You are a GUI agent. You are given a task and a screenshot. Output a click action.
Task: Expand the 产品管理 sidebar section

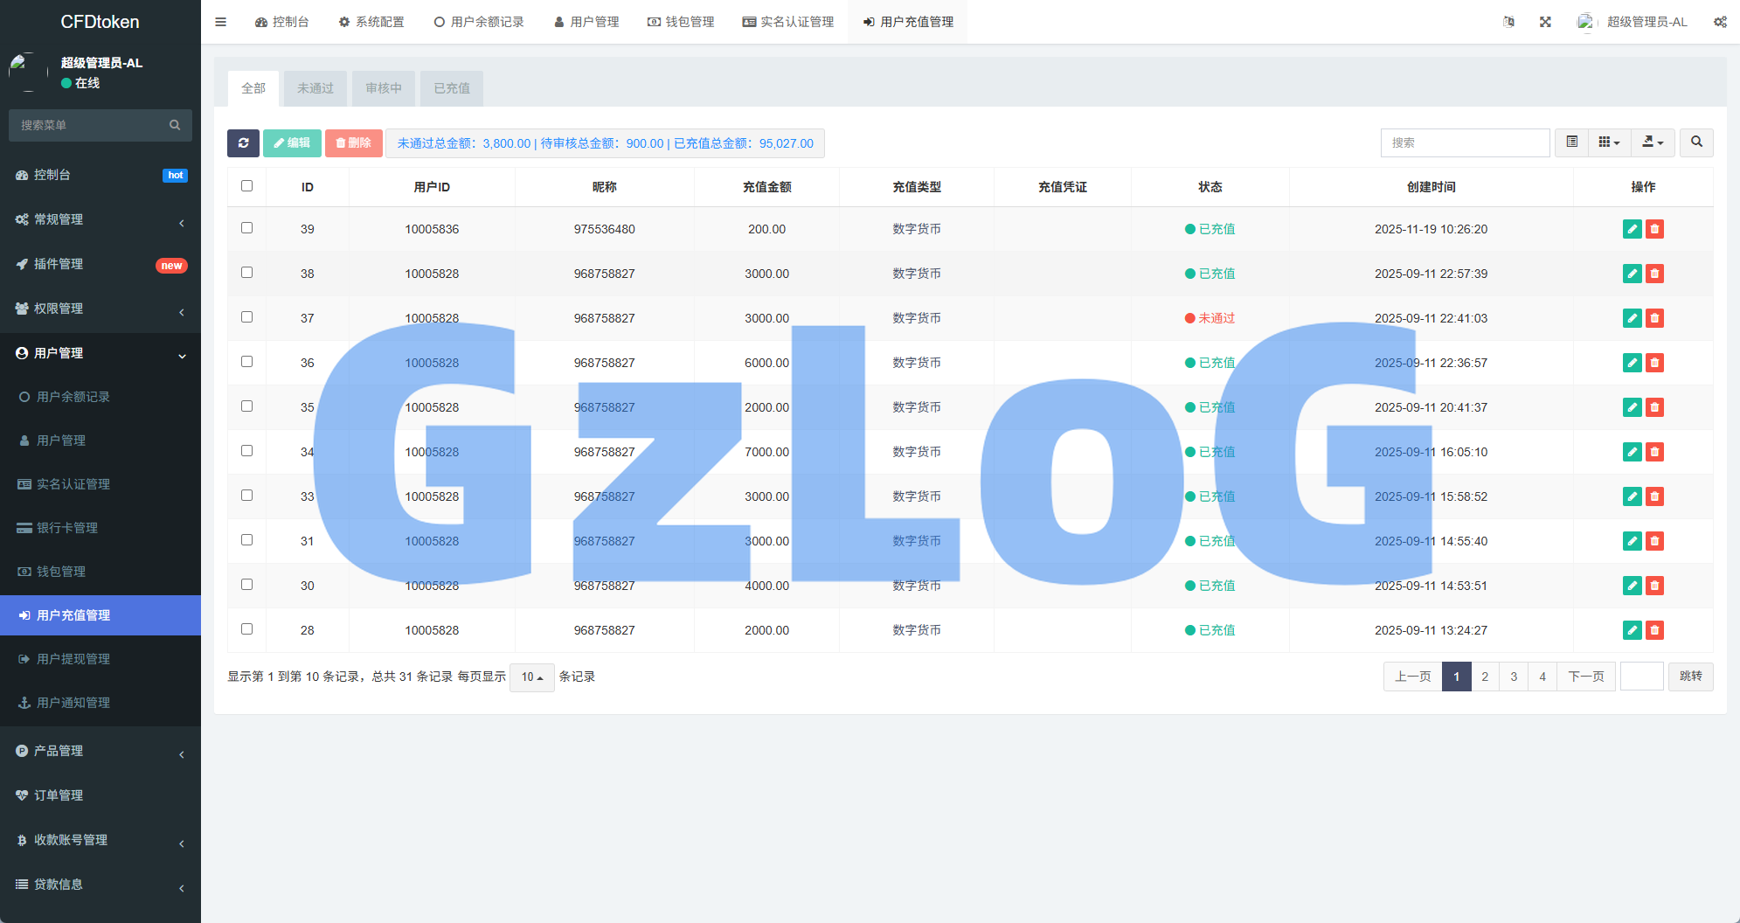click(59, 751)
